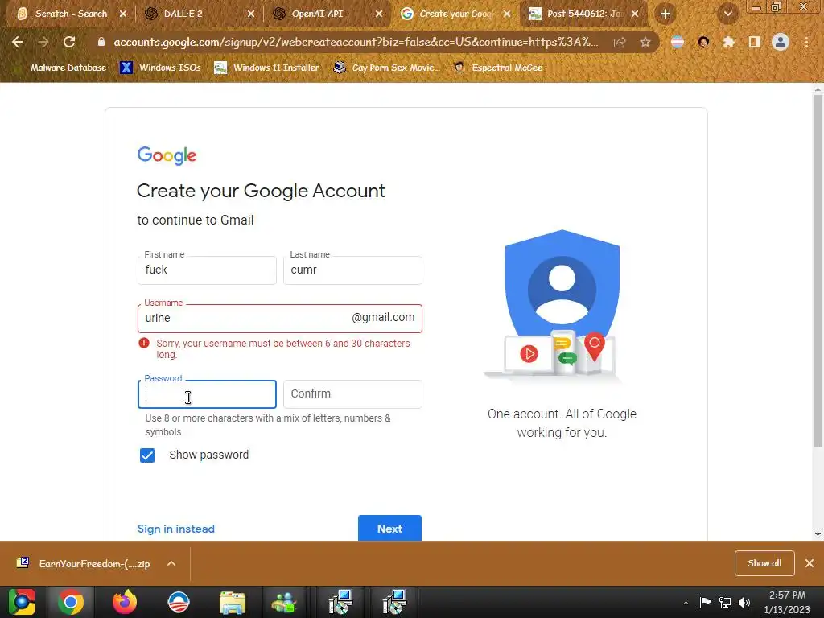The image size is (824, 618).
Task: Open the volume speaker tray icon
Action: pos(744,602)
